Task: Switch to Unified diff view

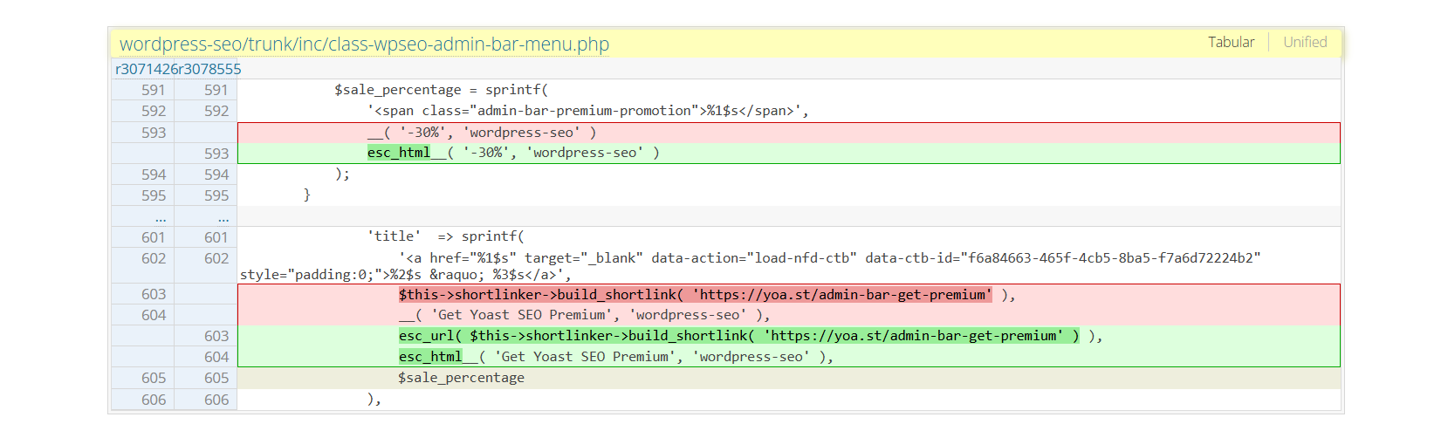Action: [x=1304, y=42]
